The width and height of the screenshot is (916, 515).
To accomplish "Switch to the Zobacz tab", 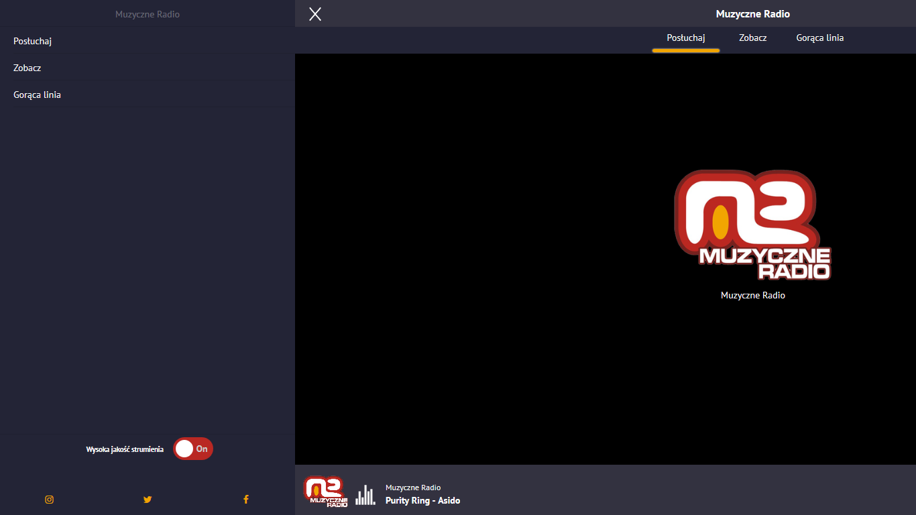I will (753, 38).
